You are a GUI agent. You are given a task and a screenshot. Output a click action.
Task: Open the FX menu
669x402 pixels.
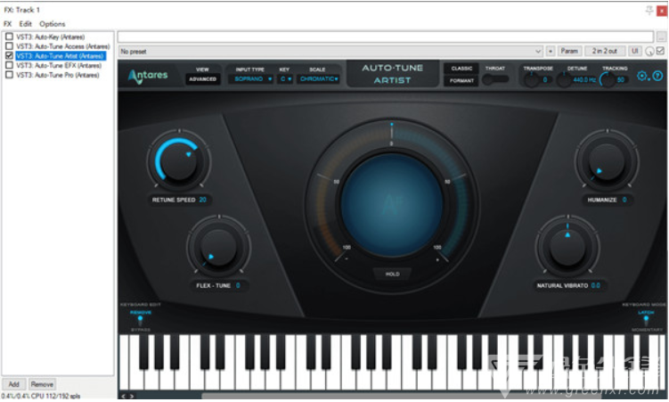(x=8, y=24)
